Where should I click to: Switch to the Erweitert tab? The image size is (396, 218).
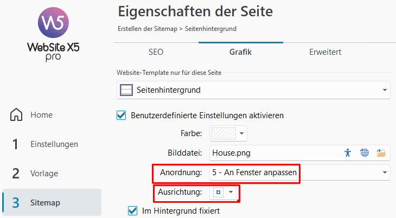[x=325, y=52]
